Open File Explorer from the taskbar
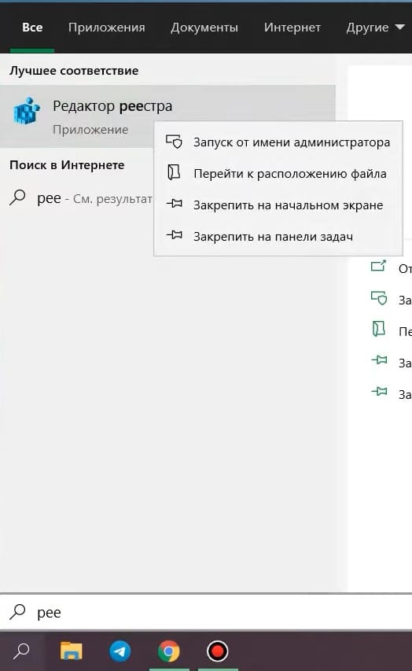Image resolution: width=412 pixels, height=671 pixels. 71,651
